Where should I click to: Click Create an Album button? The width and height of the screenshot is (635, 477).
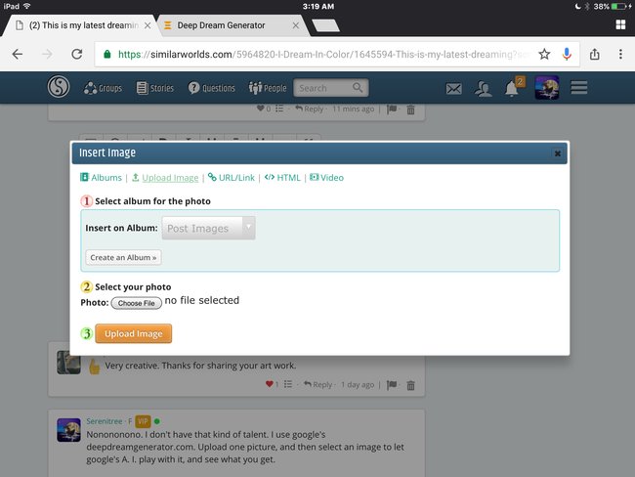[x=123, y=257]
